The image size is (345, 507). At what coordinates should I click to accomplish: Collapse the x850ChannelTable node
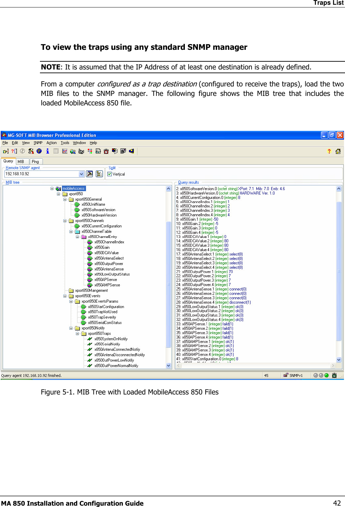tap(71, 231)
